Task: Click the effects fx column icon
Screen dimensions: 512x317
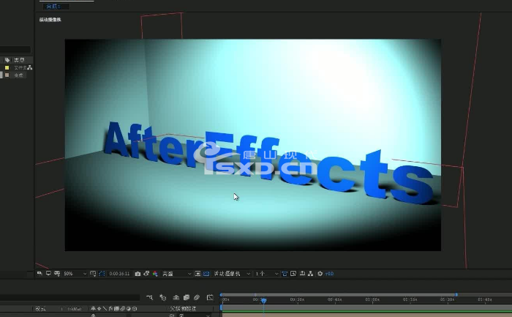Action: click(110, 308)
